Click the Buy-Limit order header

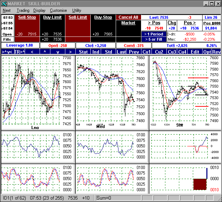(52, 17)
